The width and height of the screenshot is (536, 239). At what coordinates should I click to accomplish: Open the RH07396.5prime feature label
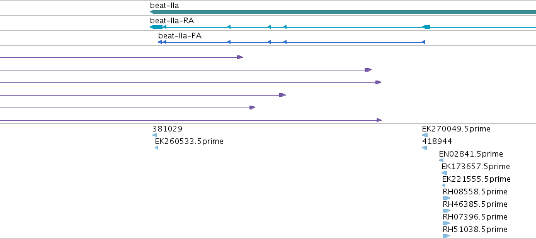click(x=475, y=217)
